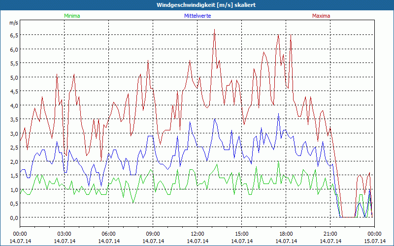Image resolution: width=394 pixels, height=246 pixels.
Task: Click the 15.07.14 date label
Action: point(375,241)
